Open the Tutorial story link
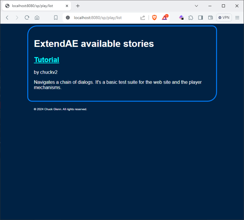 [46, 60]
